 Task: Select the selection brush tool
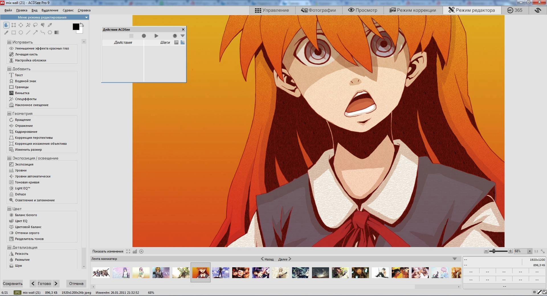point(43,25)
